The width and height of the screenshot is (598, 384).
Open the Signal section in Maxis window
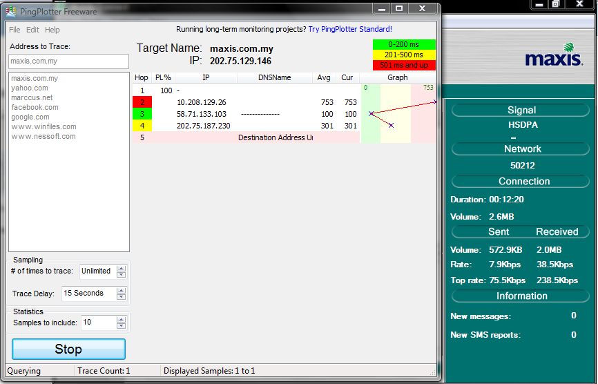(x=521, y=111)
